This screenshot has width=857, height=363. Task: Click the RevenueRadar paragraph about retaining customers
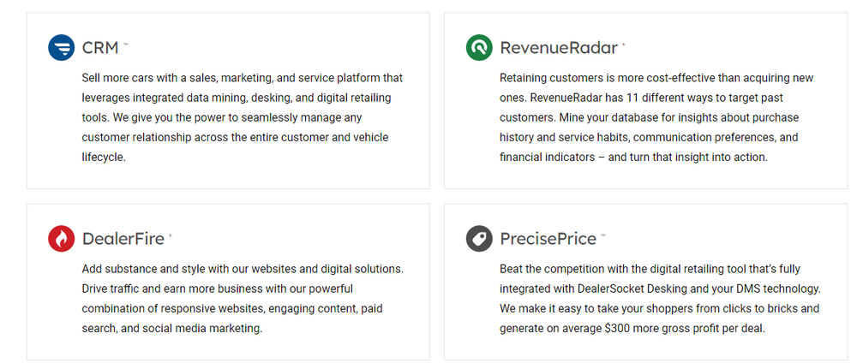pos(656,117)
